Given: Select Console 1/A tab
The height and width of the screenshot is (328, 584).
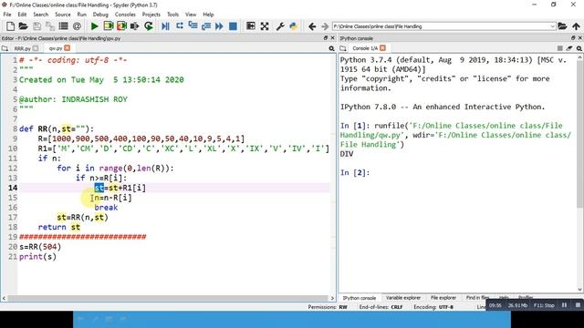Looking at the screenshot, I should [365, 48].
